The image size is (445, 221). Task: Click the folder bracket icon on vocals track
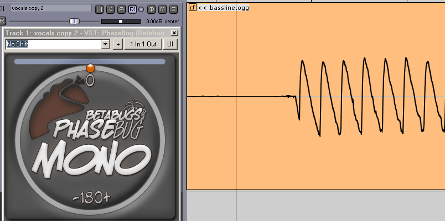click(99, 9)
